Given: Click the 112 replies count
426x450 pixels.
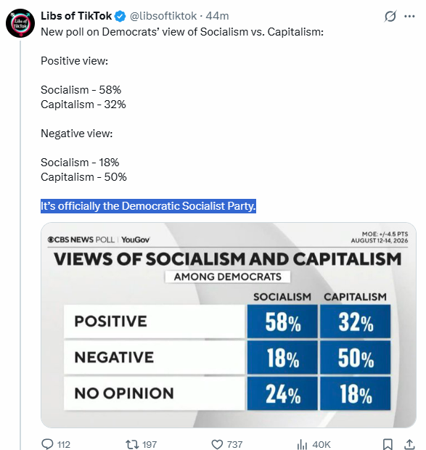Looking at the screenshot, I should 64,444.
